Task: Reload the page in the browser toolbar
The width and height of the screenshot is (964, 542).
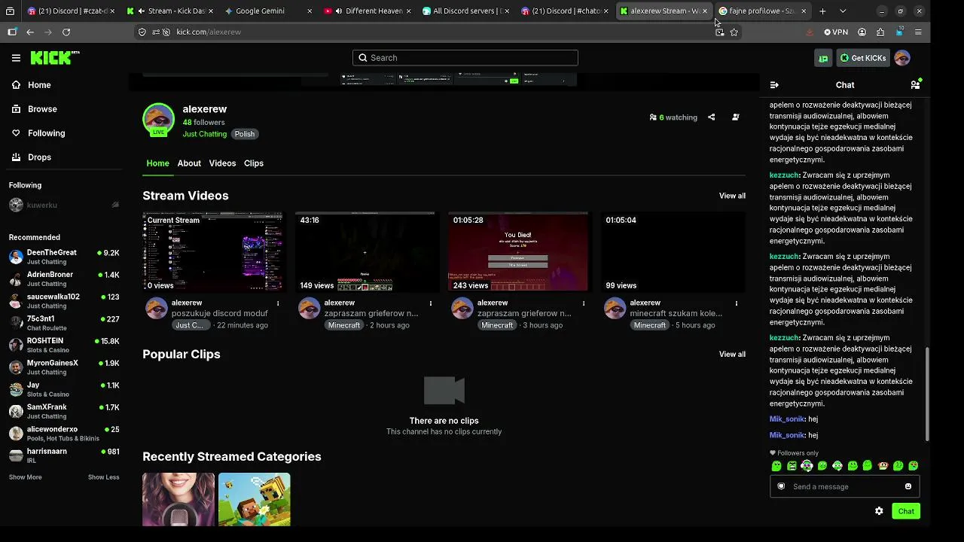Action: [x=66, y=32]
